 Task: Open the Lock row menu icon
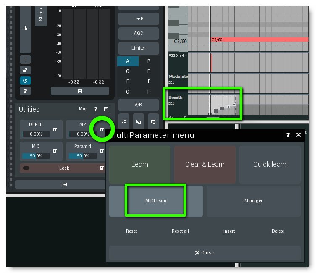[102, 168]
